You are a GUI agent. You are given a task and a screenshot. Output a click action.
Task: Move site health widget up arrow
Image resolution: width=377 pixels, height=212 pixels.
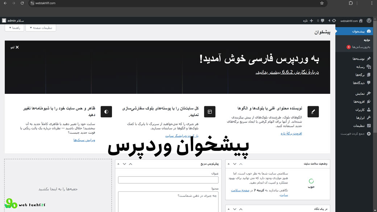pos(241,164)
